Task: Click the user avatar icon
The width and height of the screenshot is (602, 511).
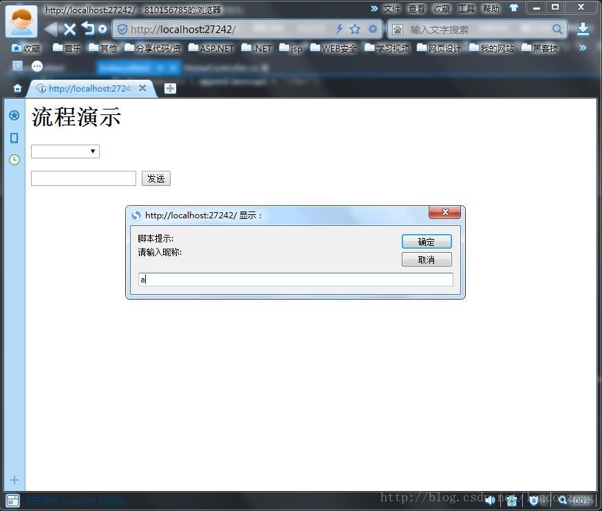Action: (21, 21)
